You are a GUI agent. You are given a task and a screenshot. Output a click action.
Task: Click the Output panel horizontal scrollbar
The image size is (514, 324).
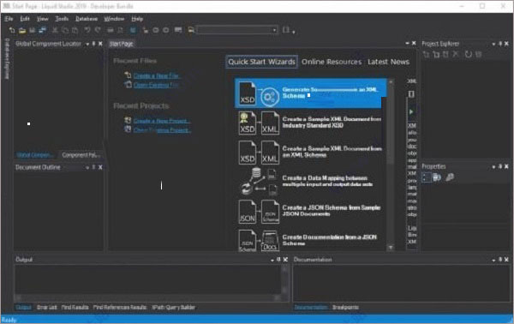(x=147, y=297)
